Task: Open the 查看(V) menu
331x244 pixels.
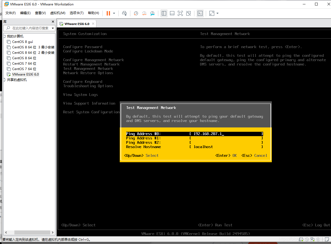Action: tap(40, 13)
